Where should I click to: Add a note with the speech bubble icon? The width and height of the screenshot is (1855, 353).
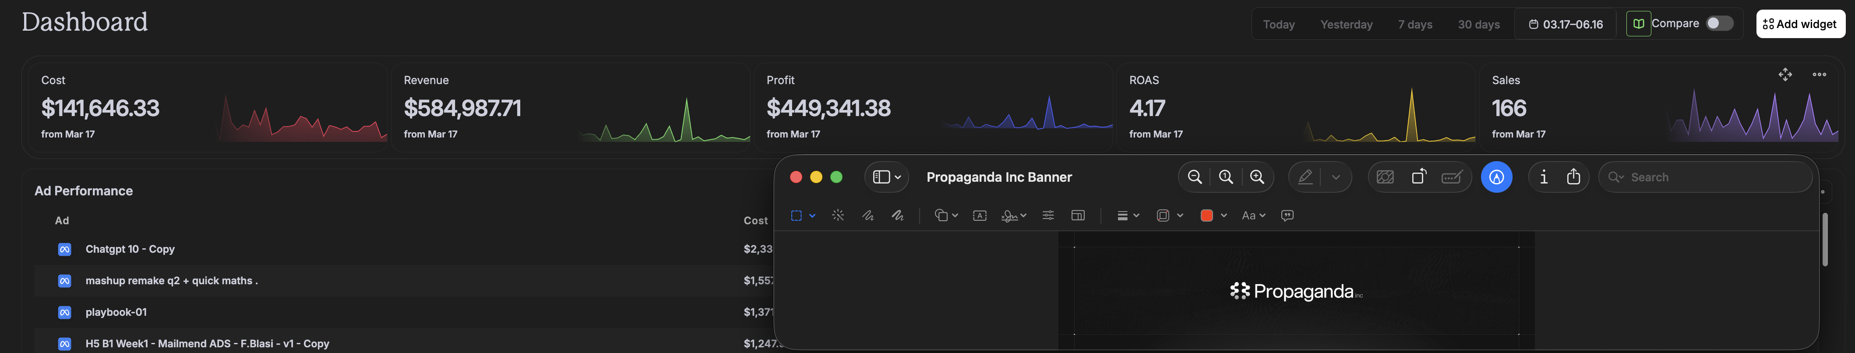coord(1287,215)
